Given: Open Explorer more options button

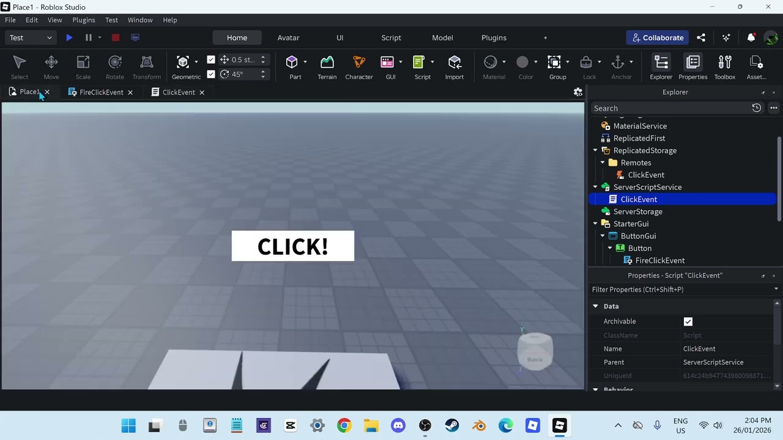Looking at the screenshot, I should pos(774,108).
